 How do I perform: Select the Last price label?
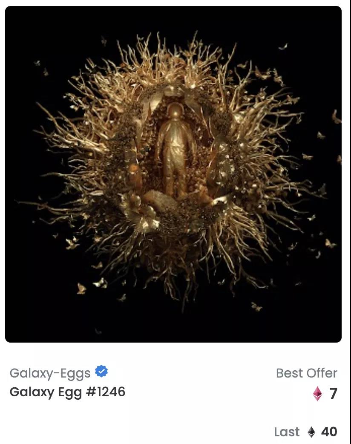point(287,432)
